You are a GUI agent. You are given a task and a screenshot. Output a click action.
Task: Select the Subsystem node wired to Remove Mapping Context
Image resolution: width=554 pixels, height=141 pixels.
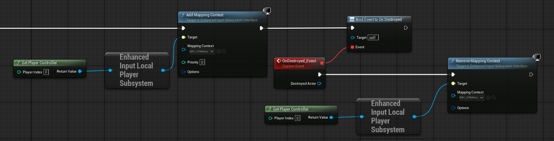(x=388, y=116)
